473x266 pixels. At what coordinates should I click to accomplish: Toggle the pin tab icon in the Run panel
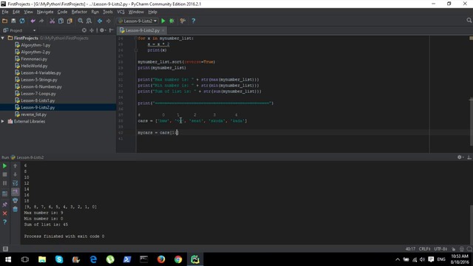point(4,205)
